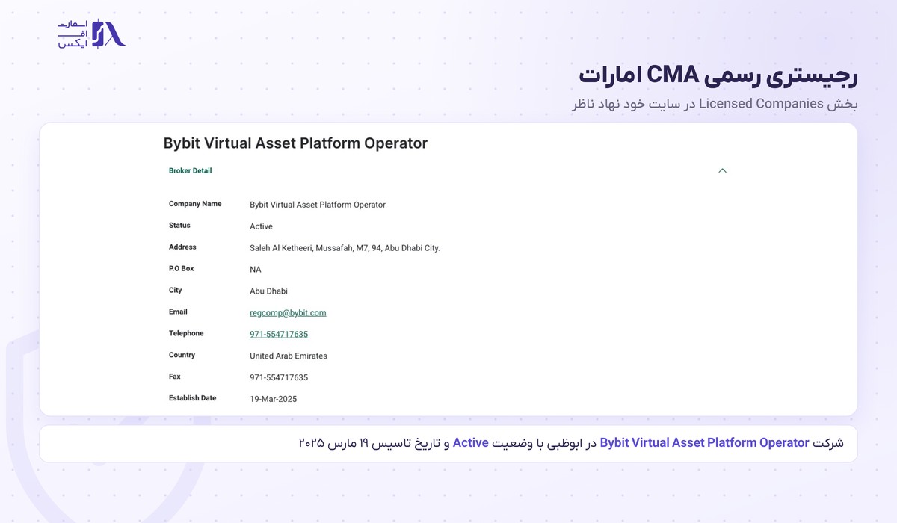Click the Saleh Al Ketheeri address value
This screenshot has width=897, height=523.
click(345, 248)
